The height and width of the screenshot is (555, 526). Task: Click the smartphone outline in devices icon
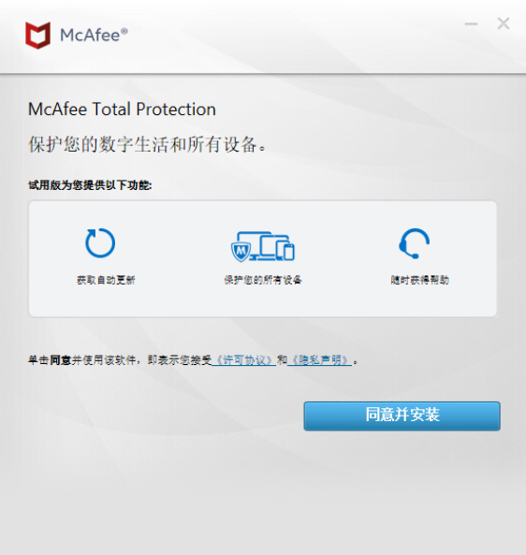point(289,252)
